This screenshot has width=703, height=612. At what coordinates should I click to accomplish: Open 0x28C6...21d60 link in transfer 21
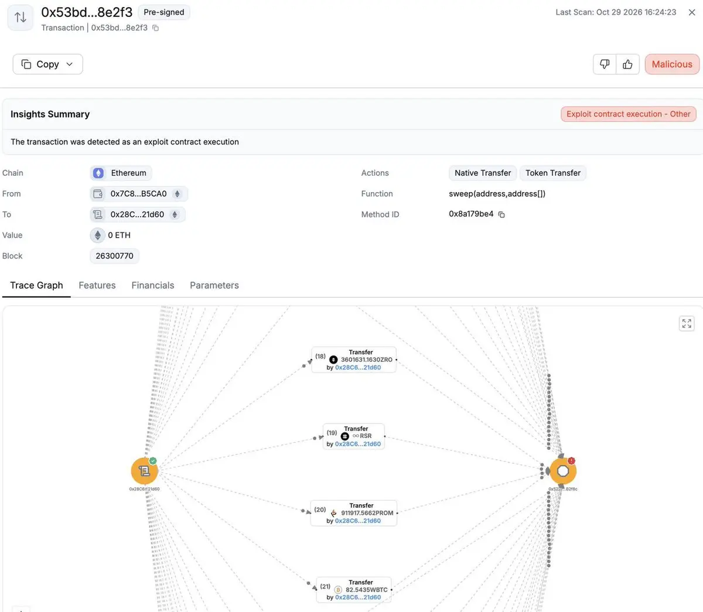click(x=358, y=597)
